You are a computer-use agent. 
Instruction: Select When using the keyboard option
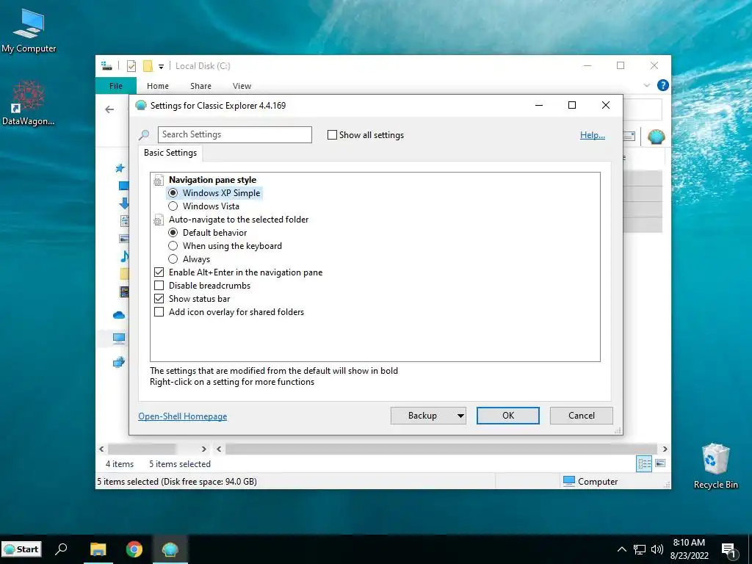click(173, 245)
